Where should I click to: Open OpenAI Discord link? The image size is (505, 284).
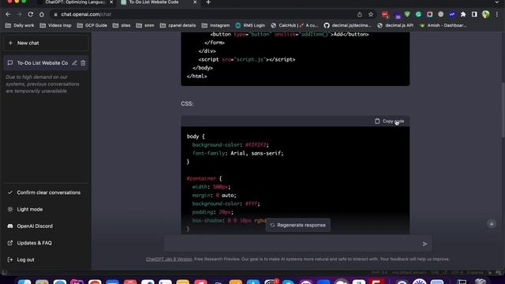coord(46,226)
